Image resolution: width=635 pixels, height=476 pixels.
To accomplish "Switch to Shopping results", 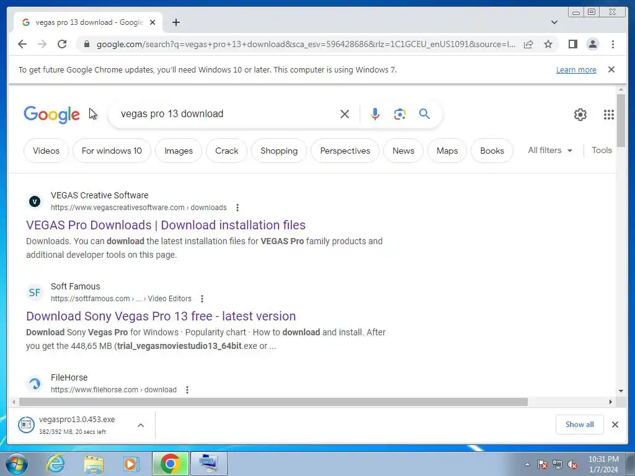I will coord(279,151).
